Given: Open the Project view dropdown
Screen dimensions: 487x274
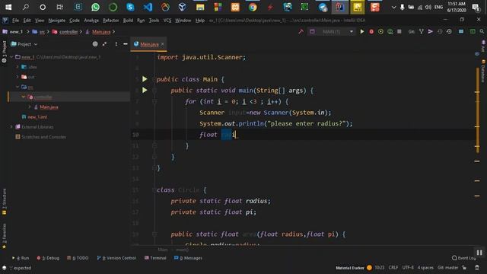Looking at the screenshot, I should (x=24, y=44).
